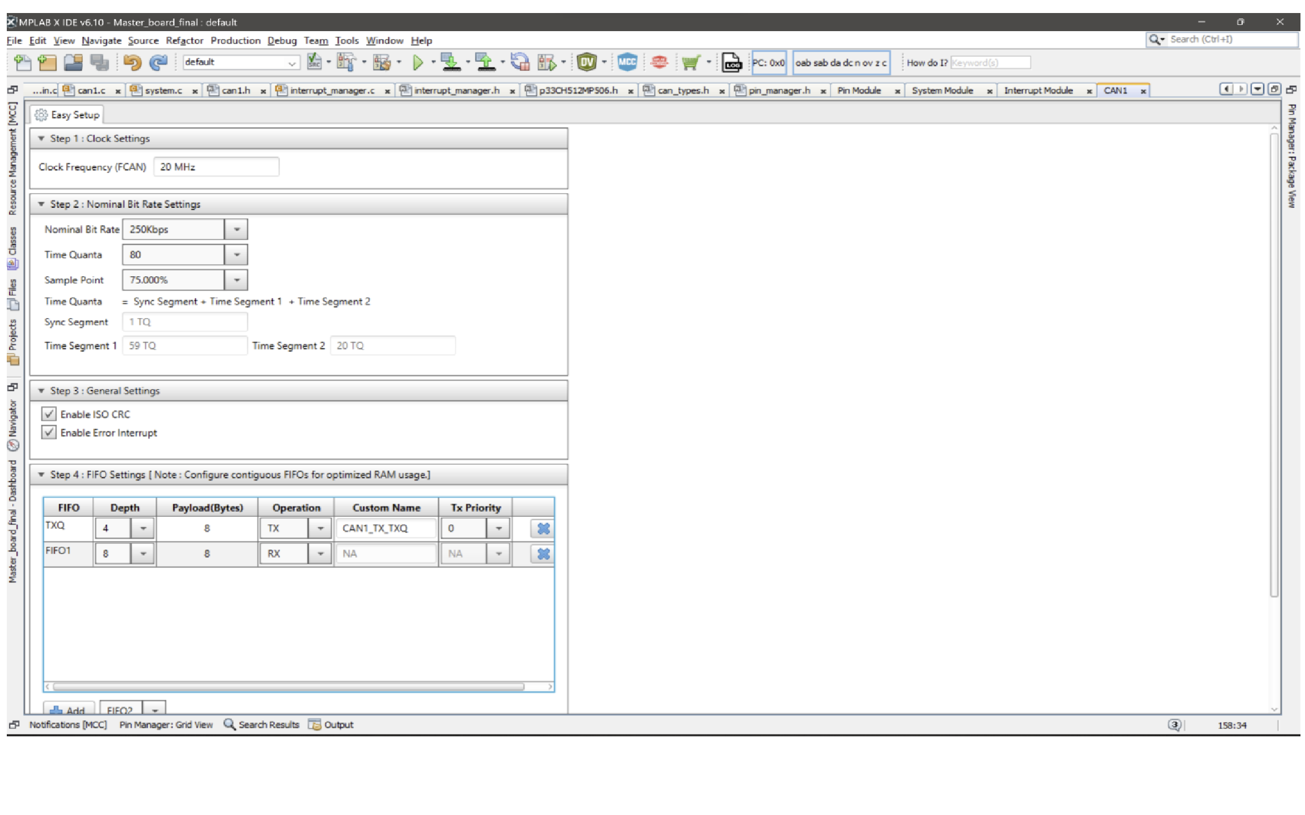Run the project using the green Run icon
Image resolution: width=1305 pixels, height=815 pixels.
pos(419,62)
